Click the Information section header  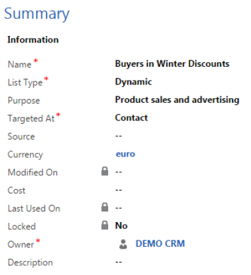click(x=33, y=40)
